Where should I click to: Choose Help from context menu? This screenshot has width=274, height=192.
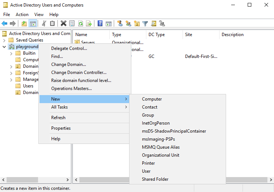[85, 139]
